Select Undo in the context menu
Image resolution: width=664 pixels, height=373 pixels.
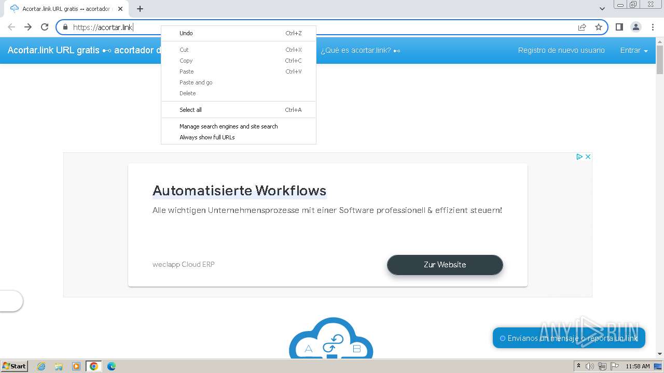click(x=239, y=33)
